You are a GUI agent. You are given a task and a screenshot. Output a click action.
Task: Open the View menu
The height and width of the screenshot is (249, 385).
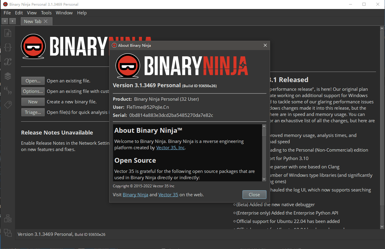click(32, 13)
